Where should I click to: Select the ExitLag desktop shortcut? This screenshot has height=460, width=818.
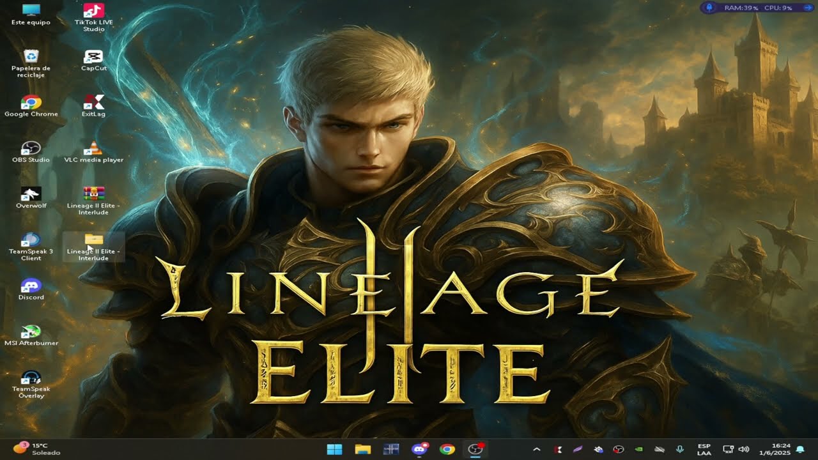coord(93,106)
